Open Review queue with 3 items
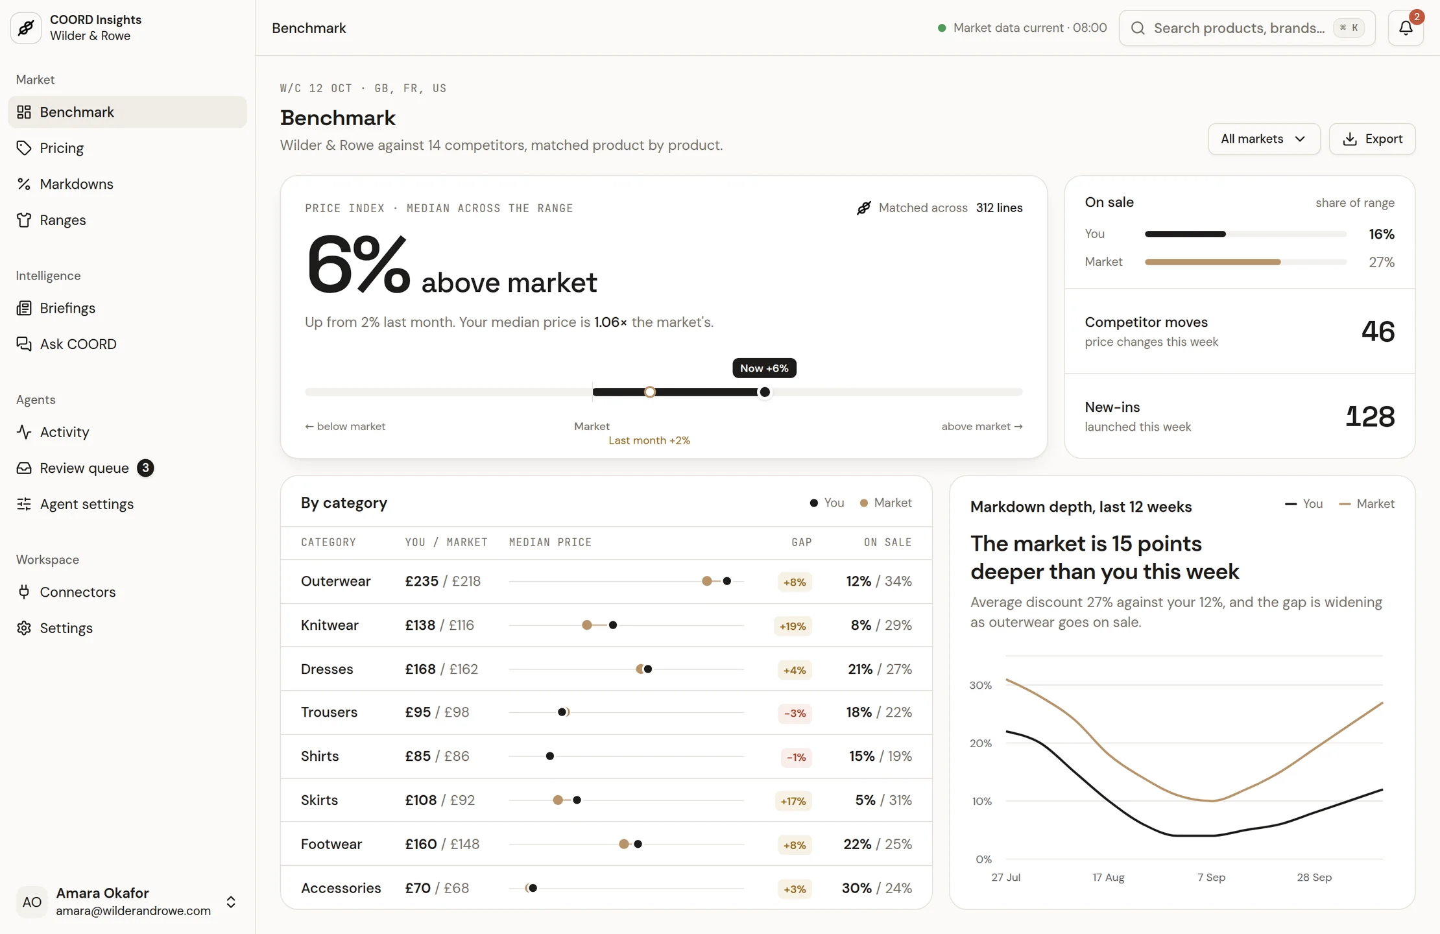Image resolution: width=1440 pixels, height=934 pixels. coord(127,468)
